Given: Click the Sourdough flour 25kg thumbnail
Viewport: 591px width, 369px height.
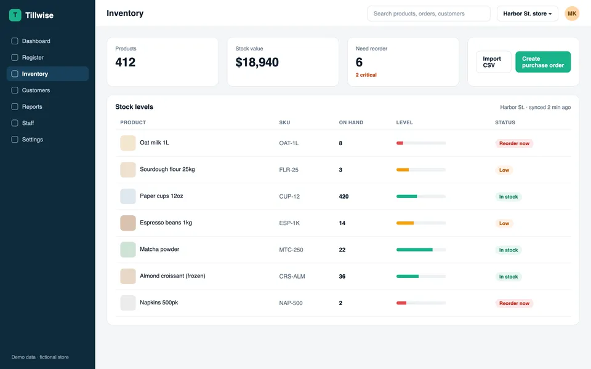Looking at the screenshot, I should [x=128, y=170].
